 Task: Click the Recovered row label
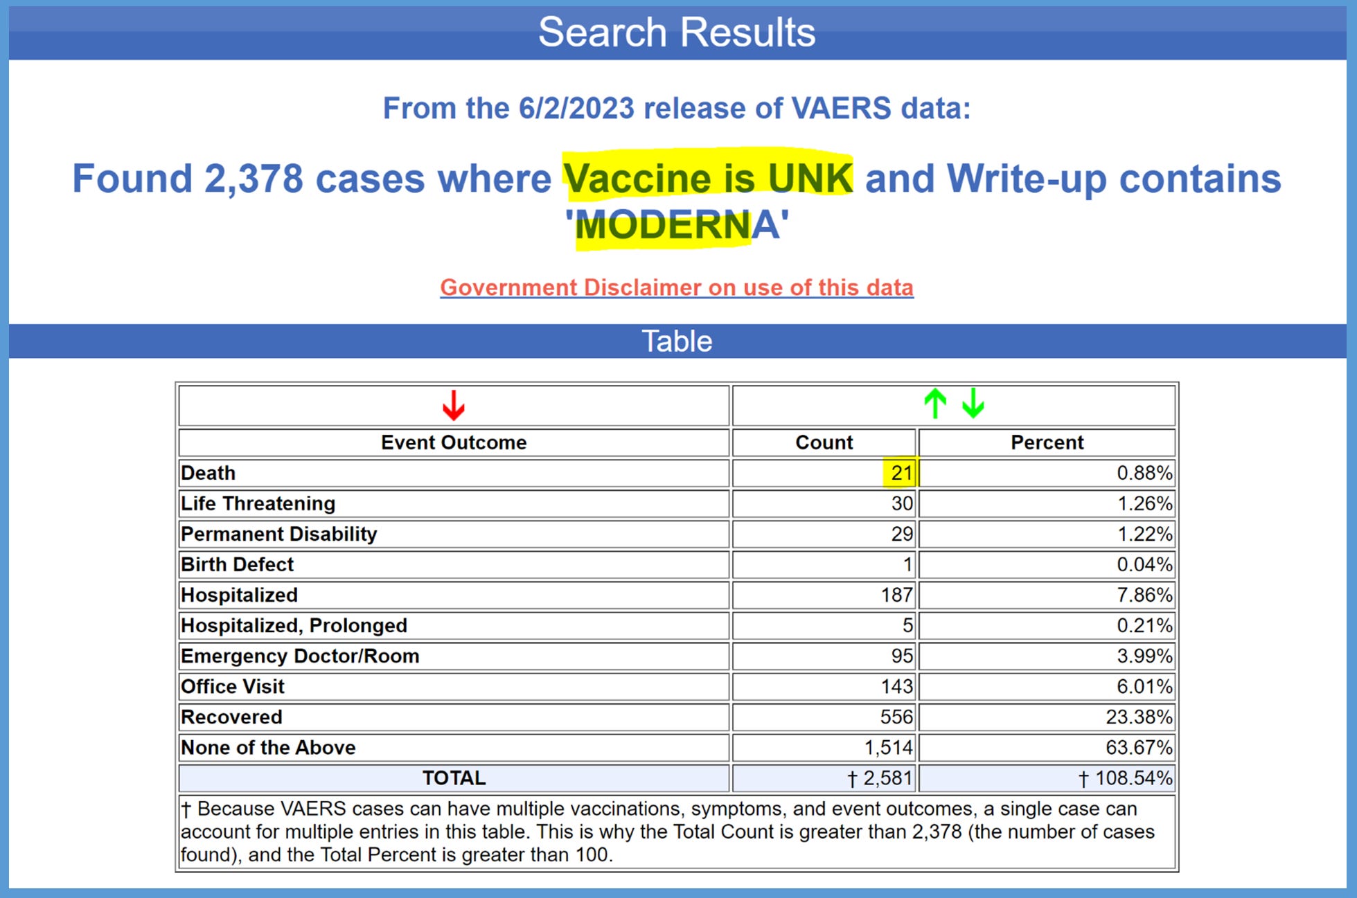click(454, 717)
